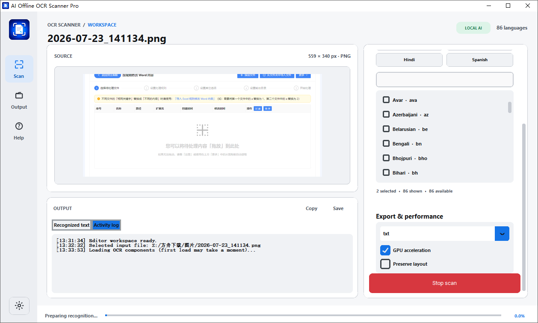The image size is (538, 323).
Task: Select the Spanish quick language button
Action: coord(480,60)
